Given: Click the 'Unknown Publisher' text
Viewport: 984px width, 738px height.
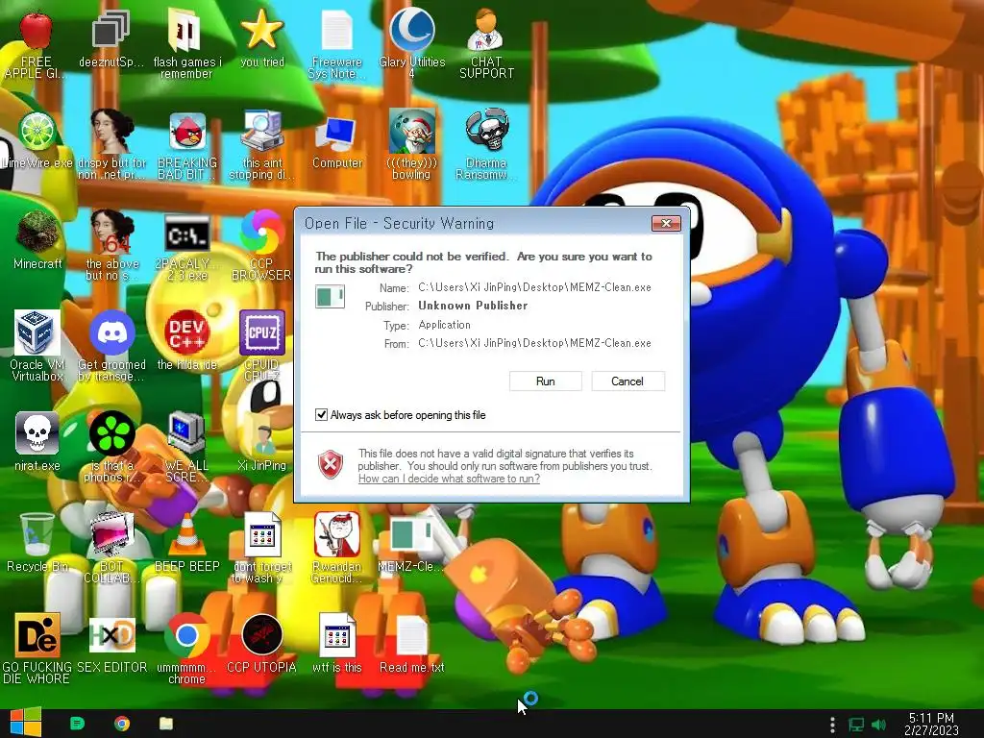Looking at the screenshot, I should (473, 306).
